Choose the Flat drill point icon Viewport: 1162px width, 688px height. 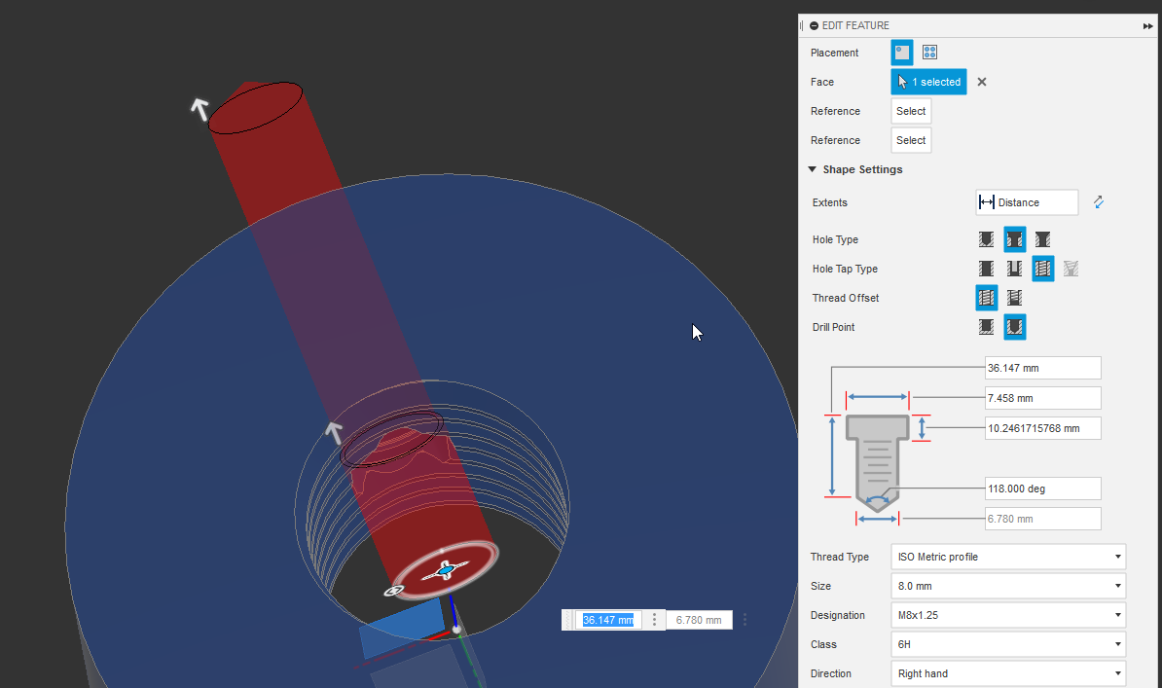(986, 327)
